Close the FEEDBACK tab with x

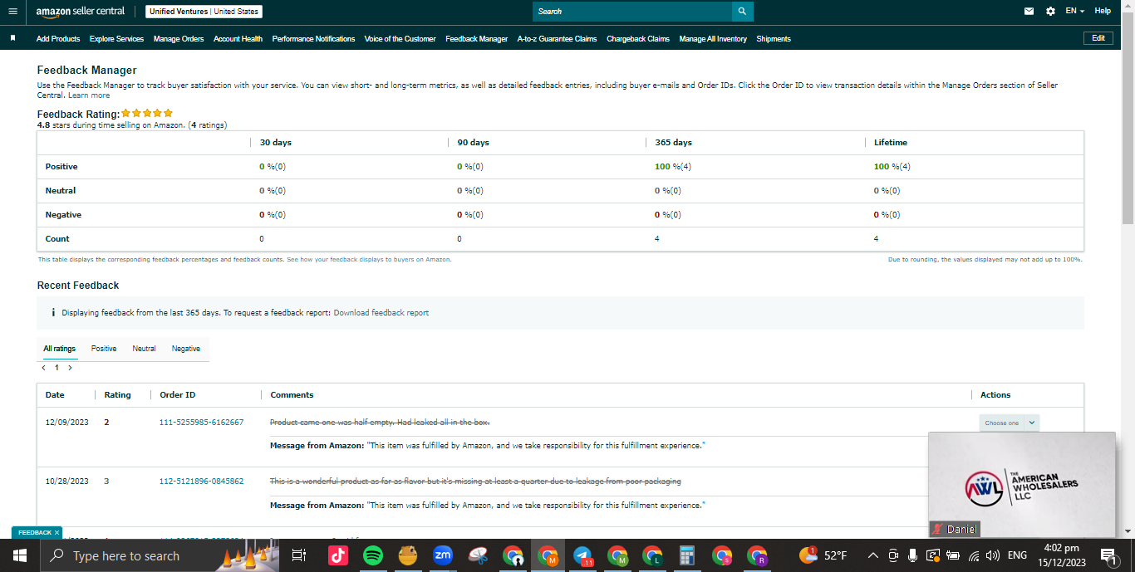point(57,532)
